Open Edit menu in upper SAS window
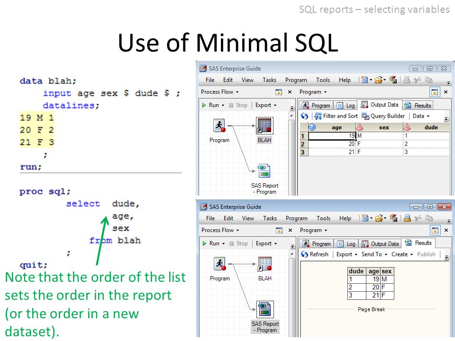Screen dimensions: 455x341 228,80
